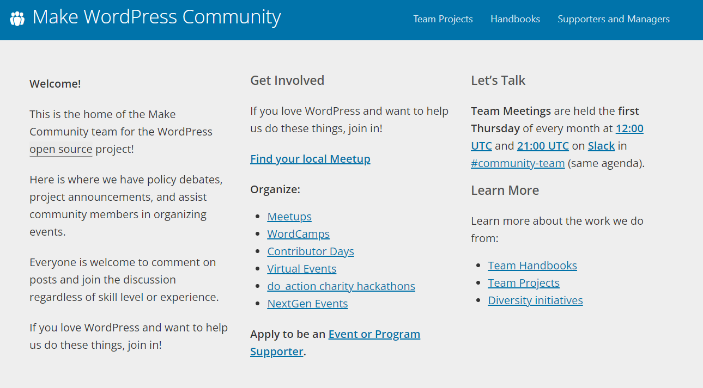
Task: Apply via Event or Program Supporter link
Action: tap(335, 343)
